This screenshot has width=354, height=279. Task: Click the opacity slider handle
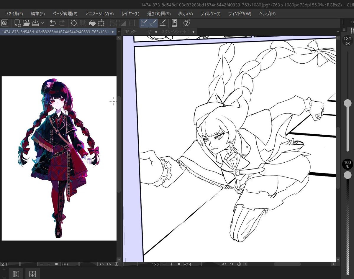click(x=348, y=175)
